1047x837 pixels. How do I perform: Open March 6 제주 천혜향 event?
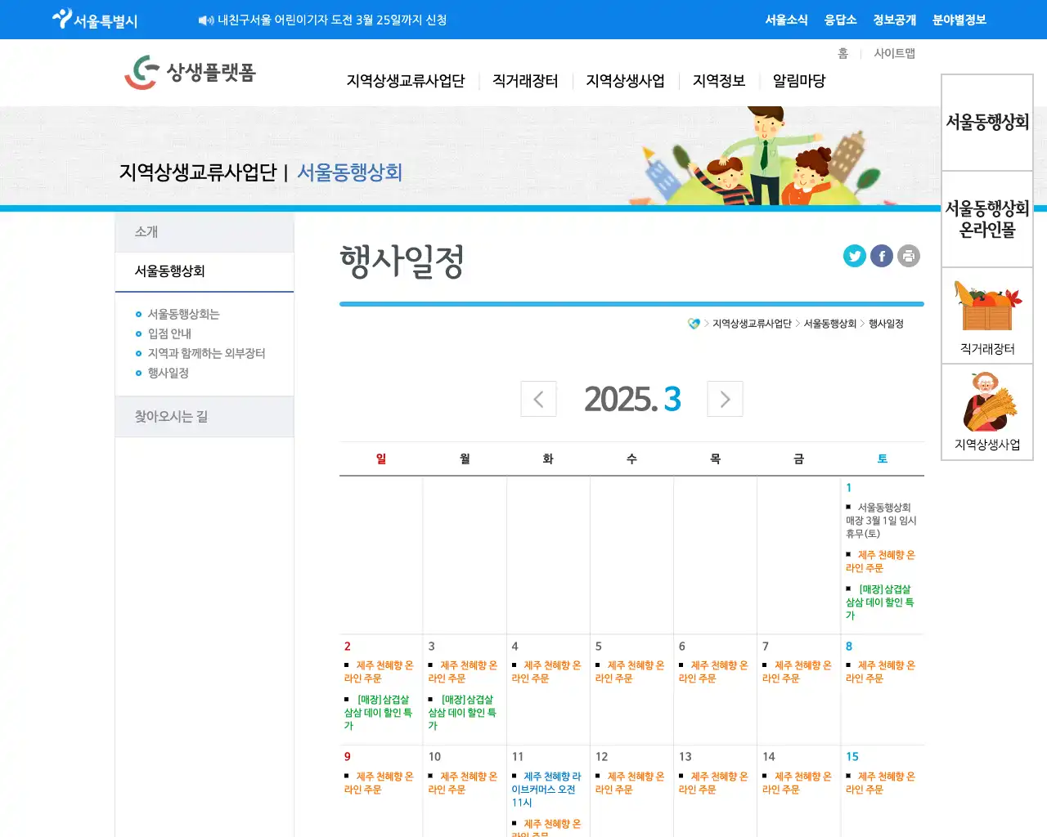click(713, 672)
